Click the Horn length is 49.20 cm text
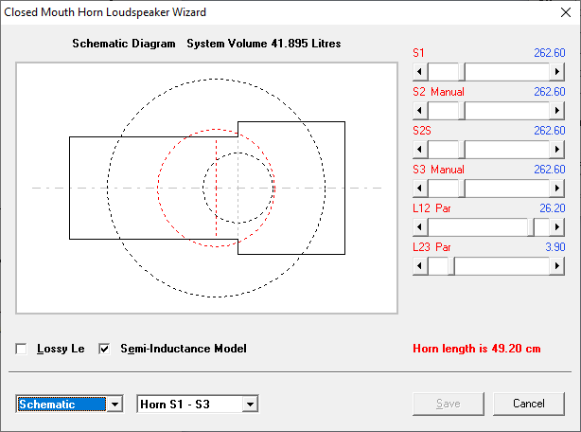 coord(477,349)
